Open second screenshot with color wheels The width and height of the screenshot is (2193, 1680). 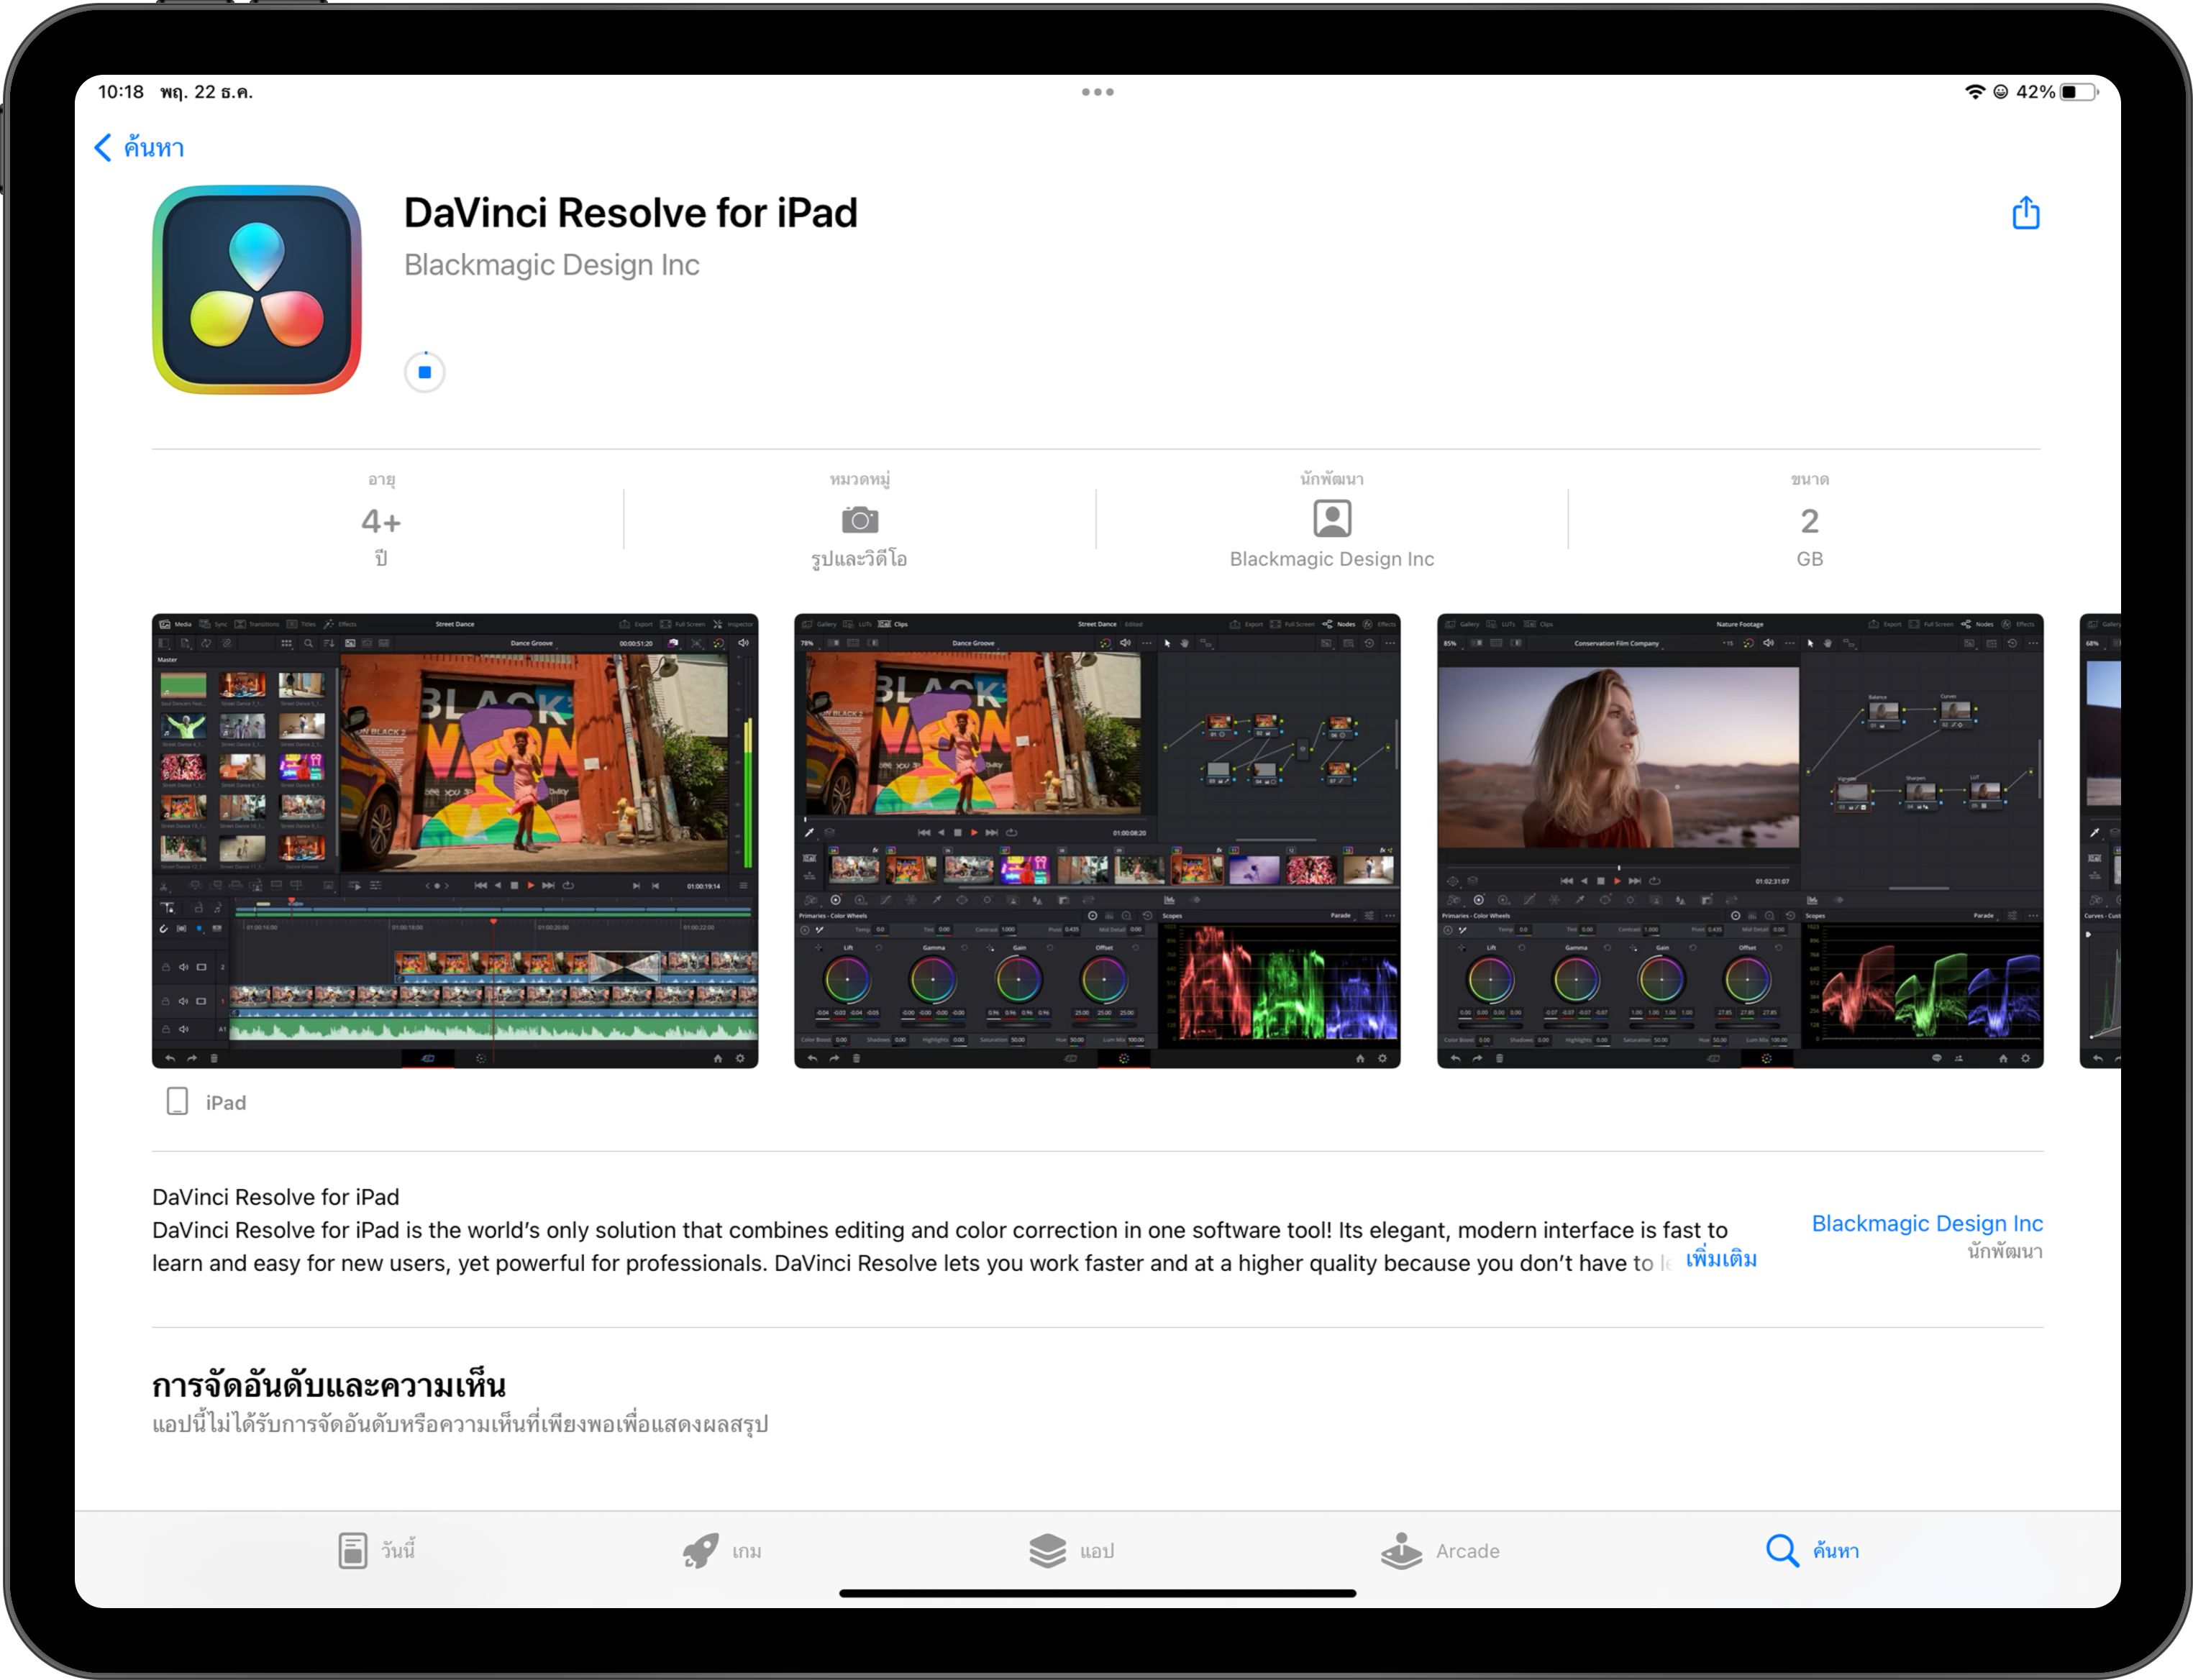pyautogui.click(x=1096, y=840)
